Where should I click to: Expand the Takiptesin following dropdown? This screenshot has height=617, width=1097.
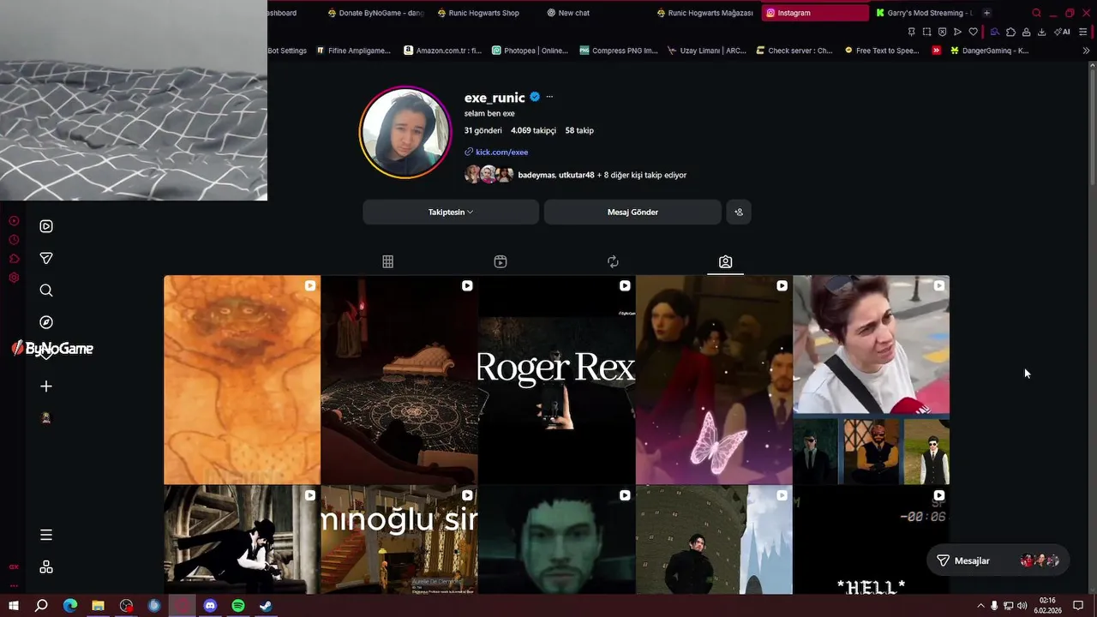point(451,212)
